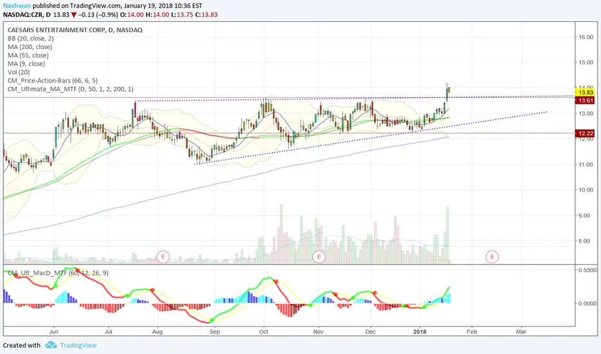The height and width of the screenshot is (354, 601).
Task: Click the Jul label on time axis
Action: (x=108, y=331)
